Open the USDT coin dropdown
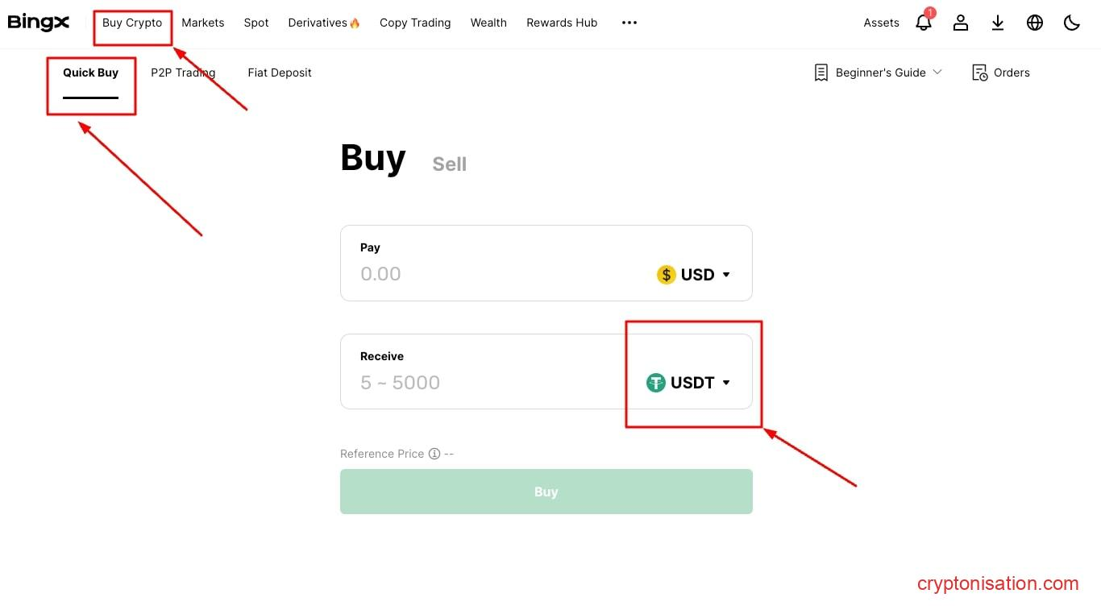1101x606 pixels. coord(689,383)
